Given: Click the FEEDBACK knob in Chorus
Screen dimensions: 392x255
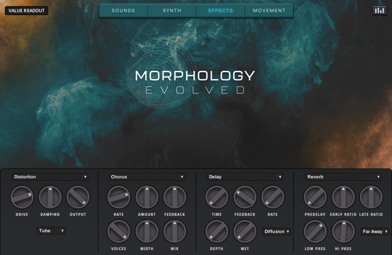Looking at the screenshot, I should coord(175,197).
